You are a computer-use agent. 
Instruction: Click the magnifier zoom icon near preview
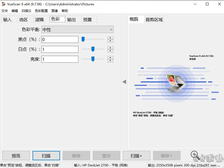194,155
